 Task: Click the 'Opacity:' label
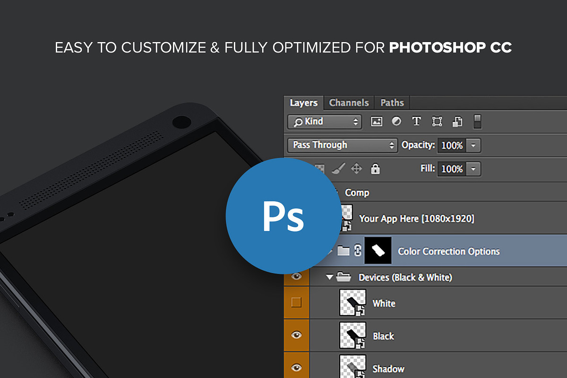click(418, 145)
